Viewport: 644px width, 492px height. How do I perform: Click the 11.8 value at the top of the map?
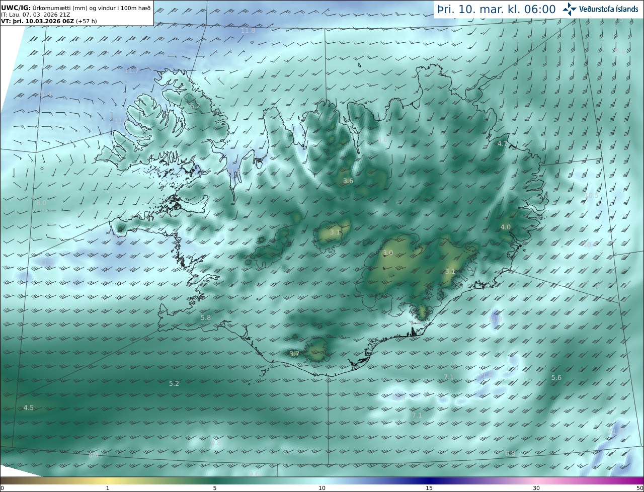point(248,31)
